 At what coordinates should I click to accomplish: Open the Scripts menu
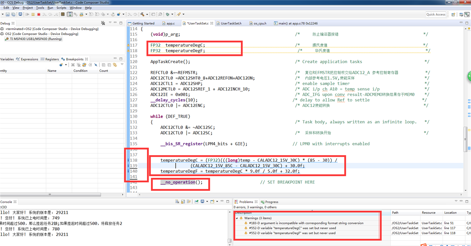[x=61, y=8]
